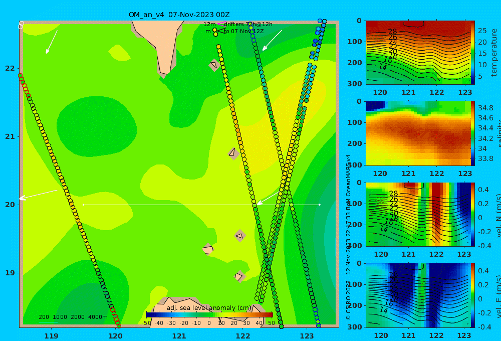
Task: Click the longitude 121 tick label on main map
Action: coord(179,336)
